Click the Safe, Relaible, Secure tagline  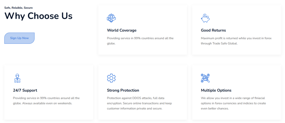tap(18, 8)
